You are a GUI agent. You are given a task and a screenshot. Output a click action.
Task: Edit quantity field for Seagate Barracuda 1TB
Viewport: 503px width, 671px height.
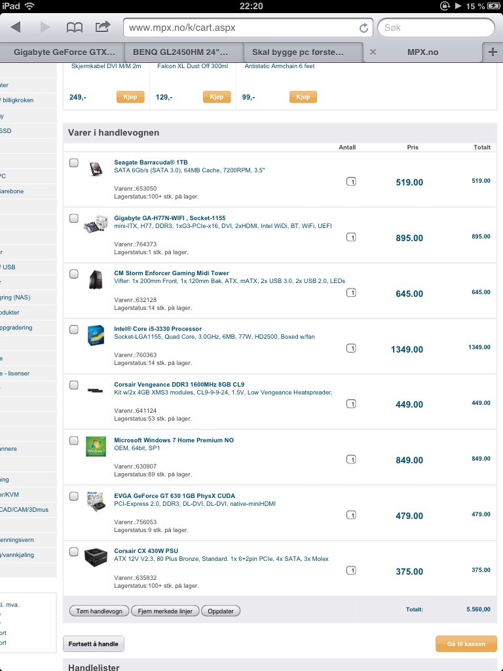351,182
